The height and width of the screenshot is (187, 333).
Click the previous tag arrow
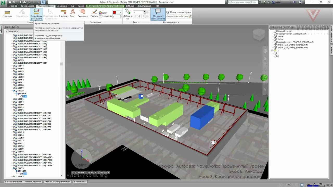139,16
